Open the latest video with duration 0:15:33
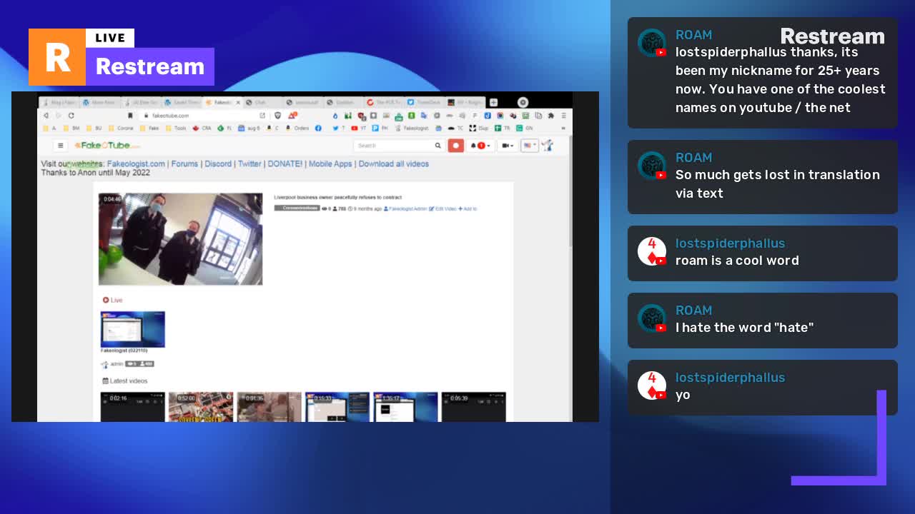The height and width of the screenshot is (514, 915). [x=337, y=406]
